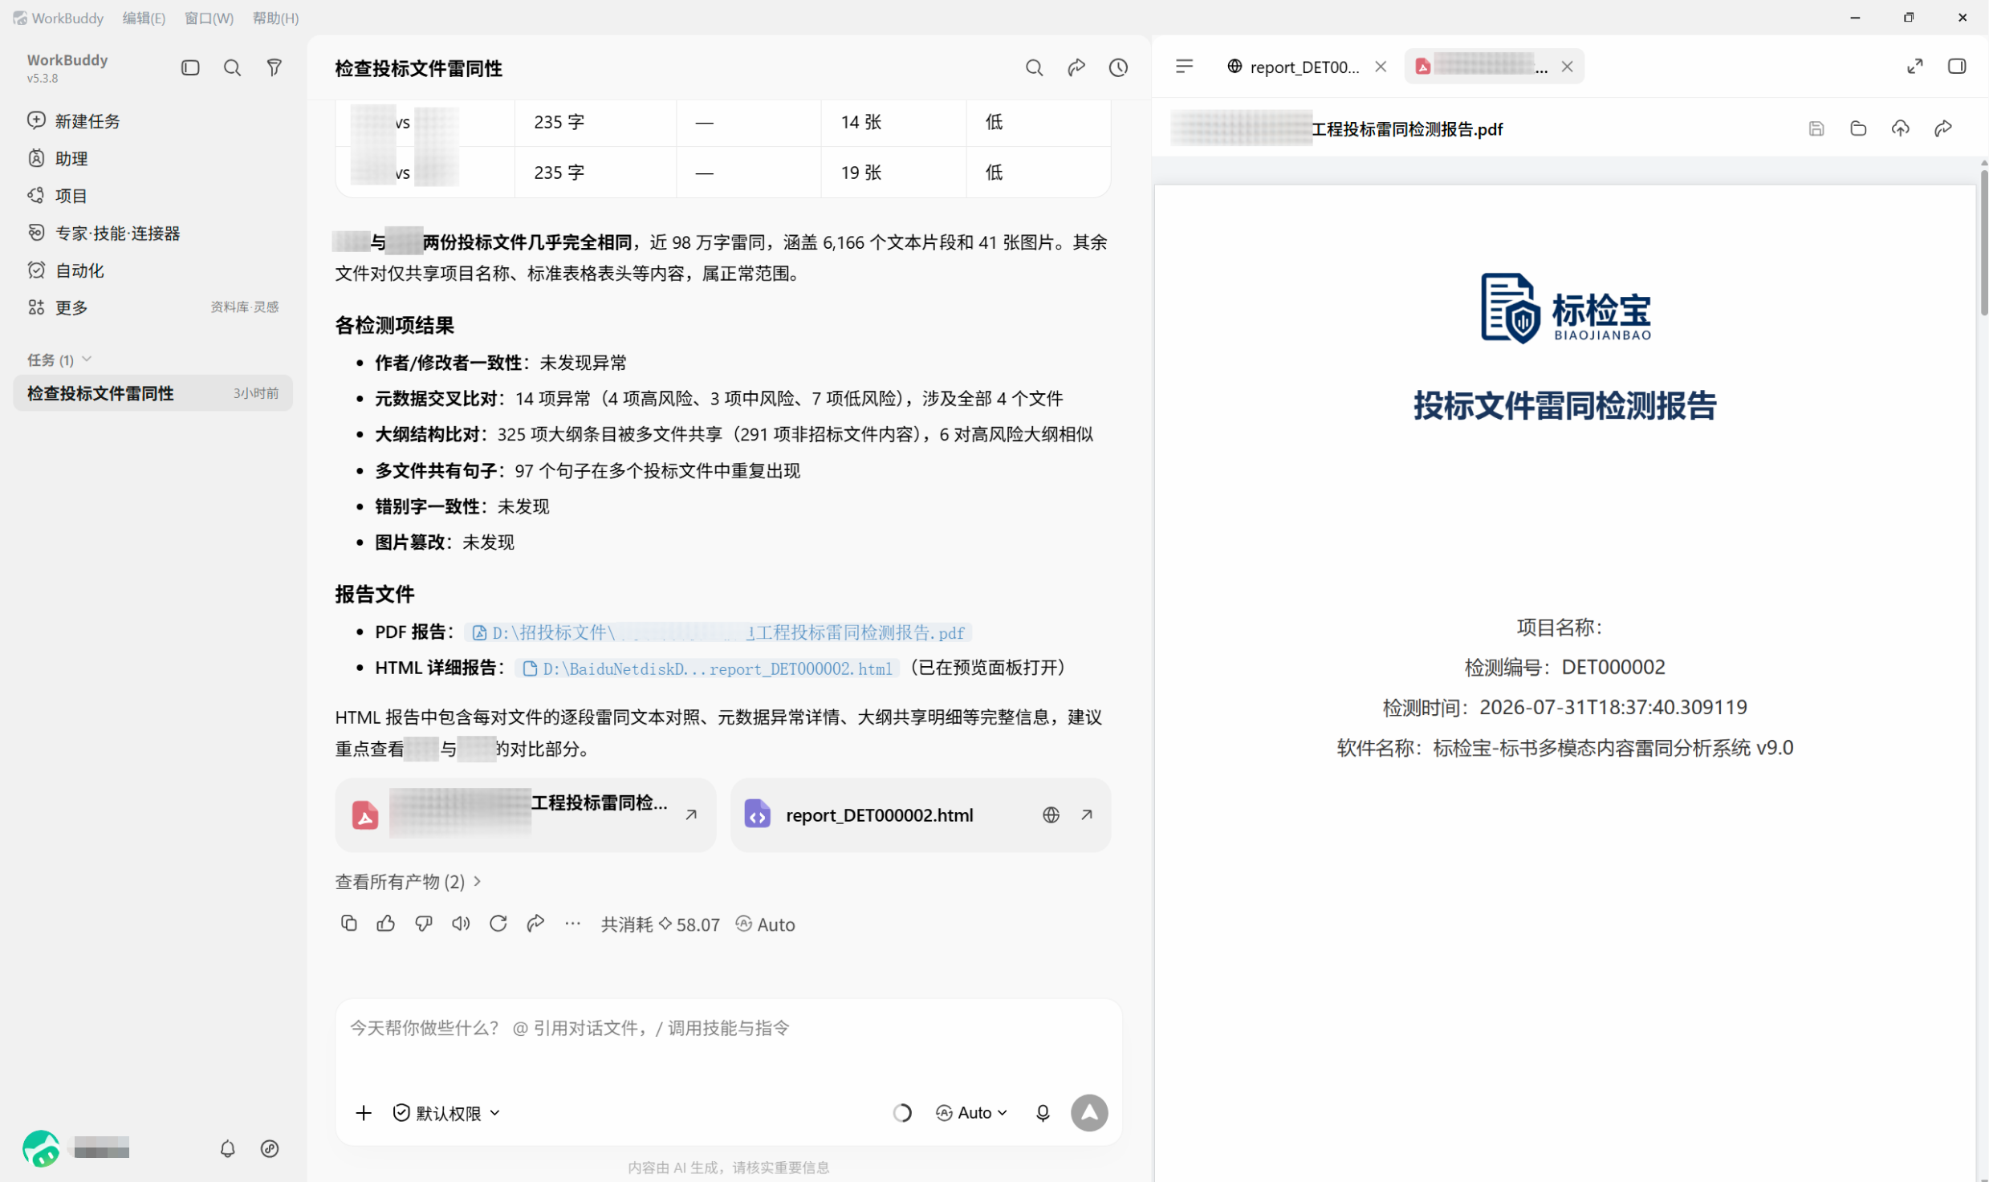Toggle the sidebar panel icon
Viewport: 1989px width, 1182px height.
tap(190, 68)
